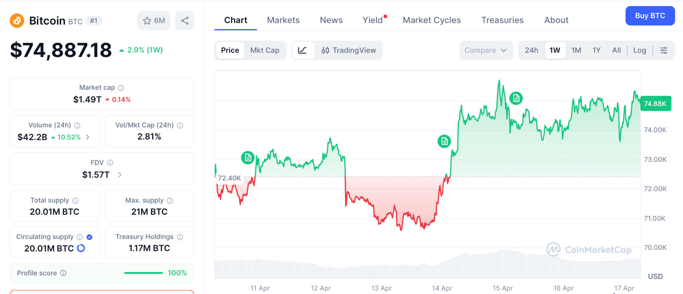The image size is (683, 294).
Task: Click the Profile score info icon
Action: click(x=63, y=273)
